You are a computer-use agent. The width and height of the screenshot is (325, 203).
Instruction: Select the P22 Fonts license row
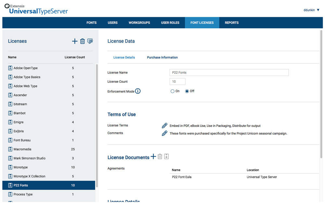[x=49, y=185]
